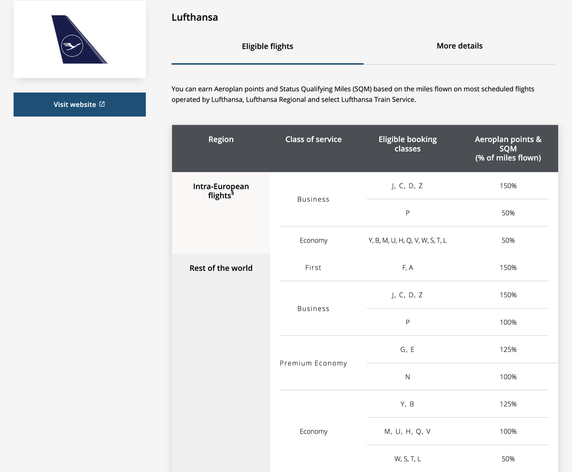Image resolution: width=572 pixels, height=472 pixels.
Task: Open the Visit website button
Action: pyautogui.click(x=80, y=104)
